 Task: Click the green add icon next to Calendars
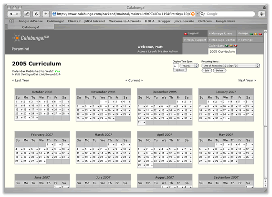(227, 46)
